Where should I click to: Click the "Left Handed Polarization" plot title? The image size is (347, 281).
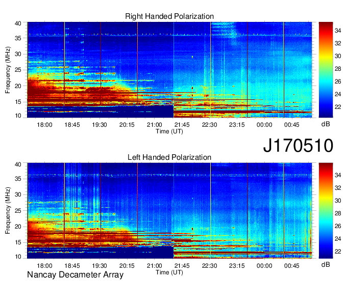coord(169,157)
